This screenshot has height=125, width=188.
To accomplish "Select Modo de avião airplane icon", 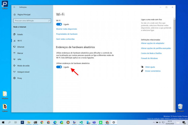I will (14, 66).
